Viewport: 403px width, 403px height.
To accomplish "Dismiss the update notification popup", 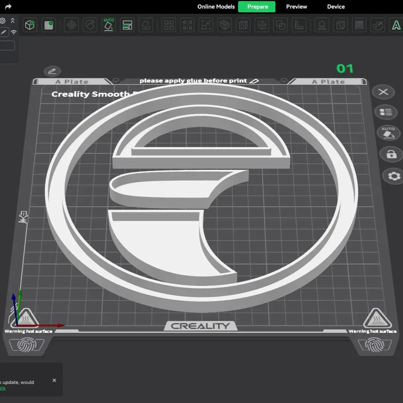I will coord(54,380).
